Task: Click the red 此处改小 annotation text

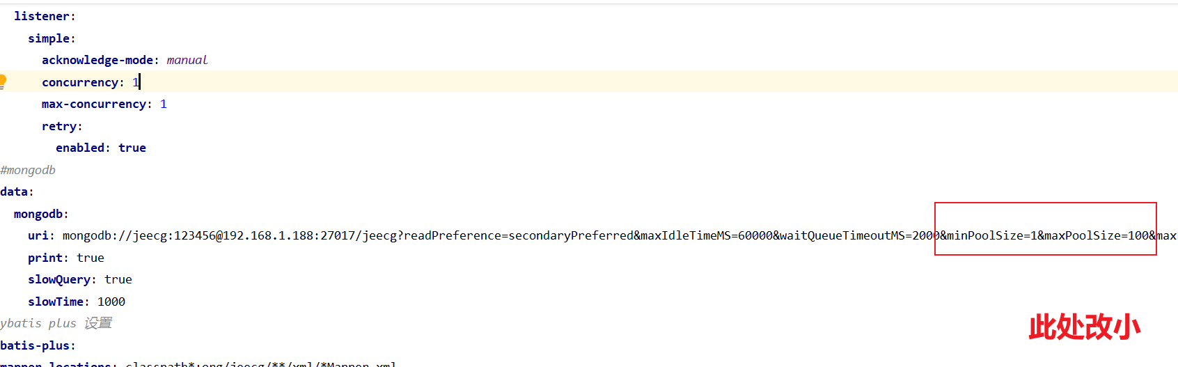Action: pyautogui.click(x=1085, y=327)
